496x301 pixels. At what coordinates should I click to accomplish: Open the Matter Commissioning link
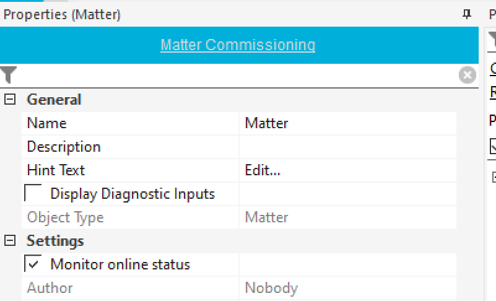pos(238,45)
